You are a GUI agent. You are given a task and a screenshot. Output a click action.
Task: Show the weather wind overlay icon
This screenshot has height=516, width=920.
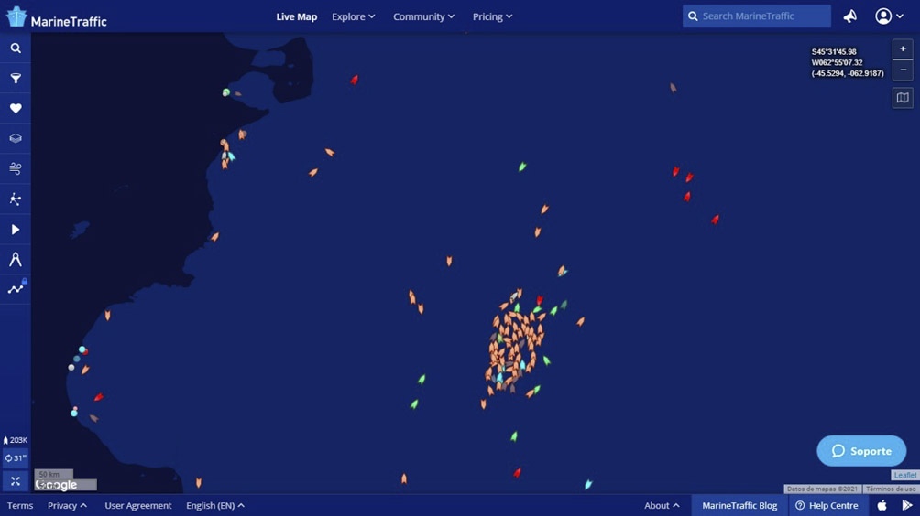pos(16,169)
